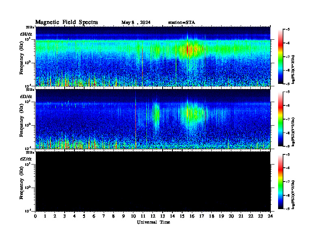322x248 pixels.
Task: Click the -5 value on dH/dt color bar
Action: 288,30
